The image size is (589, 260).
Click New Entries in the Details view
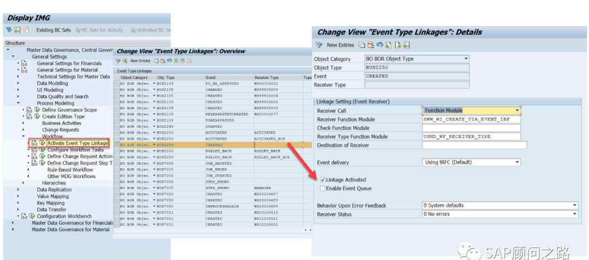(x=340, y=45)
